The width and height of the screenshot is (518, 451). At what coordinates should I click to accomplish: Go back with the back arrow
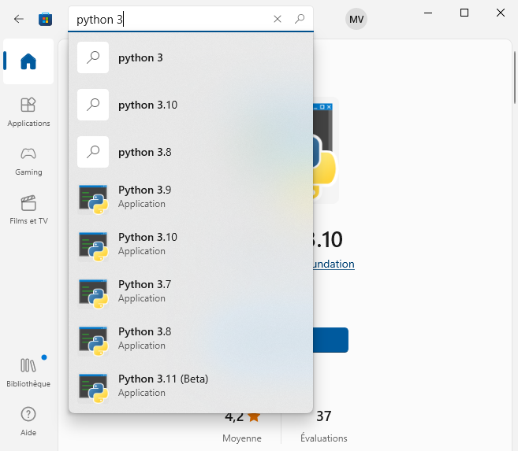[x=19, y=19]
